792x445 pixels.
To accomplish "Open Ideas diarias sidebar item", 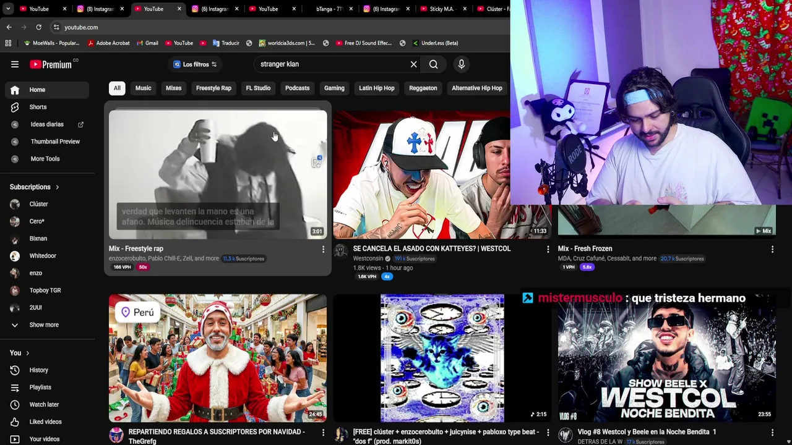I will tap(47, 124).
